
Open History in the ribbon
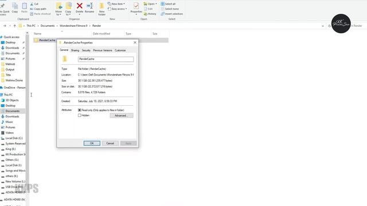click(150, 14)
